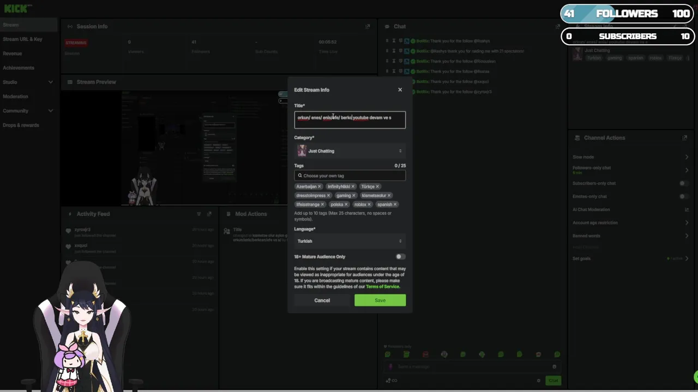Remove the dresstoimpress tag
The width and height of the screenshot is (698, 392).
click(328, 195)
